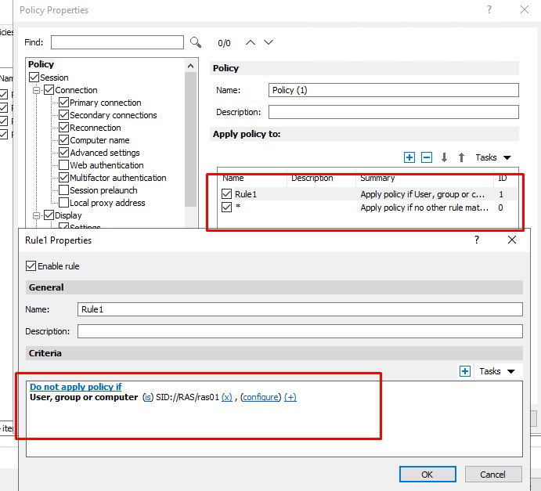Collapse the Connection tree node

pyautogui.click(x=36, y=90)
